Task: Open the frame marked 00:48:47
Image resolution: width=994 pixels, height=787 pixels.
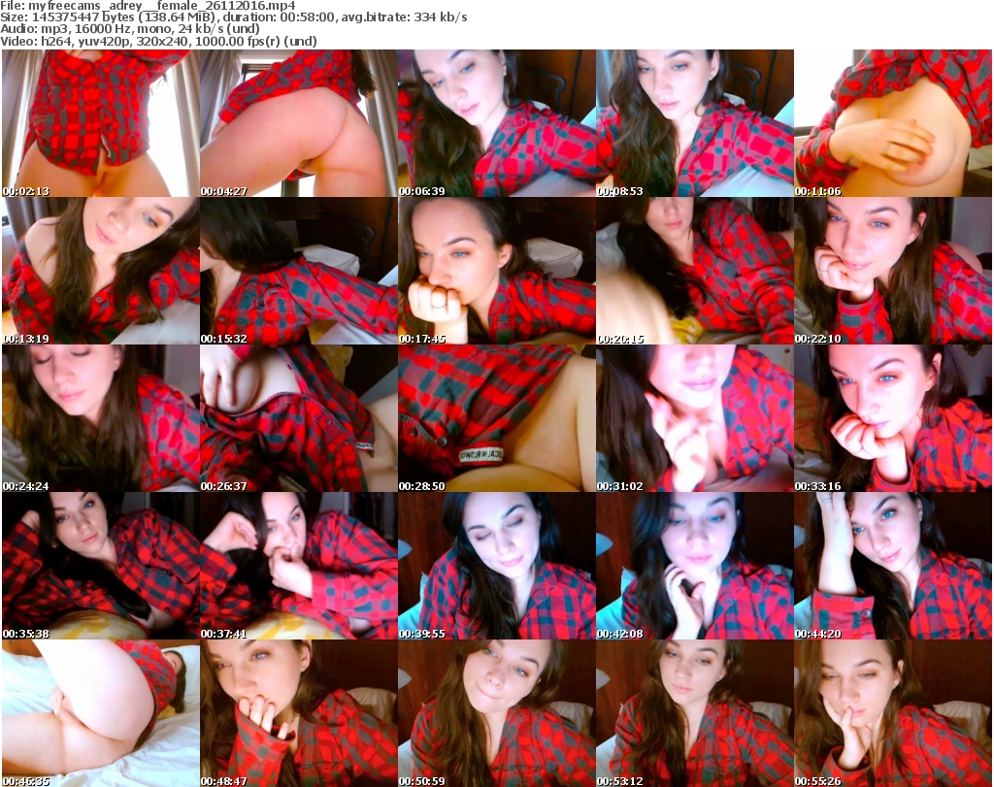Action: 298,713
